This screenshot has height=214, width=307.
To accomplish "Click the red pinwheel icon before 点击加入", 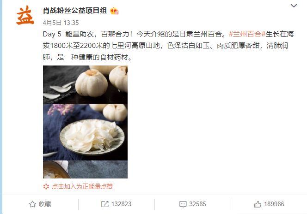I will [x=46, y=186].
